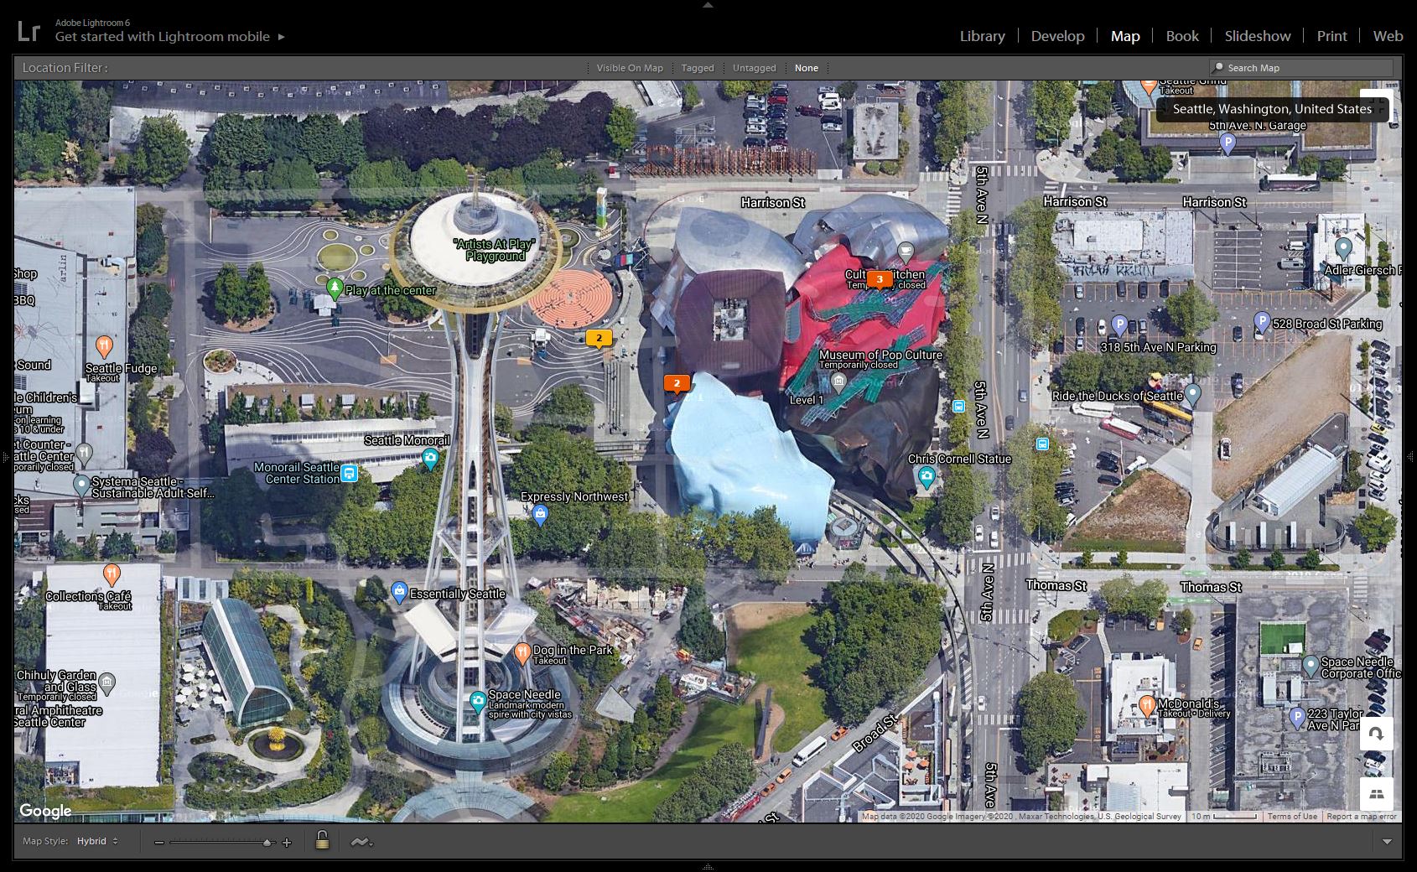
Task: Toggle the Lock Markers padlock icon
Action: 322,840
